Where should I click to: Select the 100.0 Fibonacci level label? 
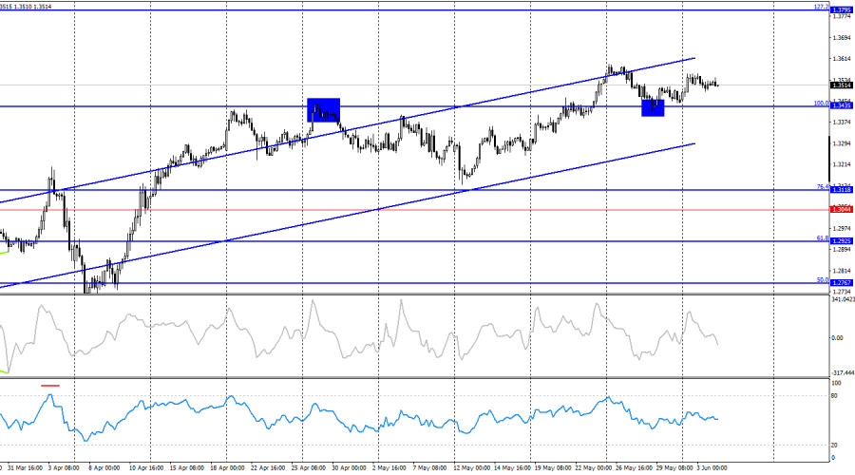pyautogui.click(x=821, y=103)
